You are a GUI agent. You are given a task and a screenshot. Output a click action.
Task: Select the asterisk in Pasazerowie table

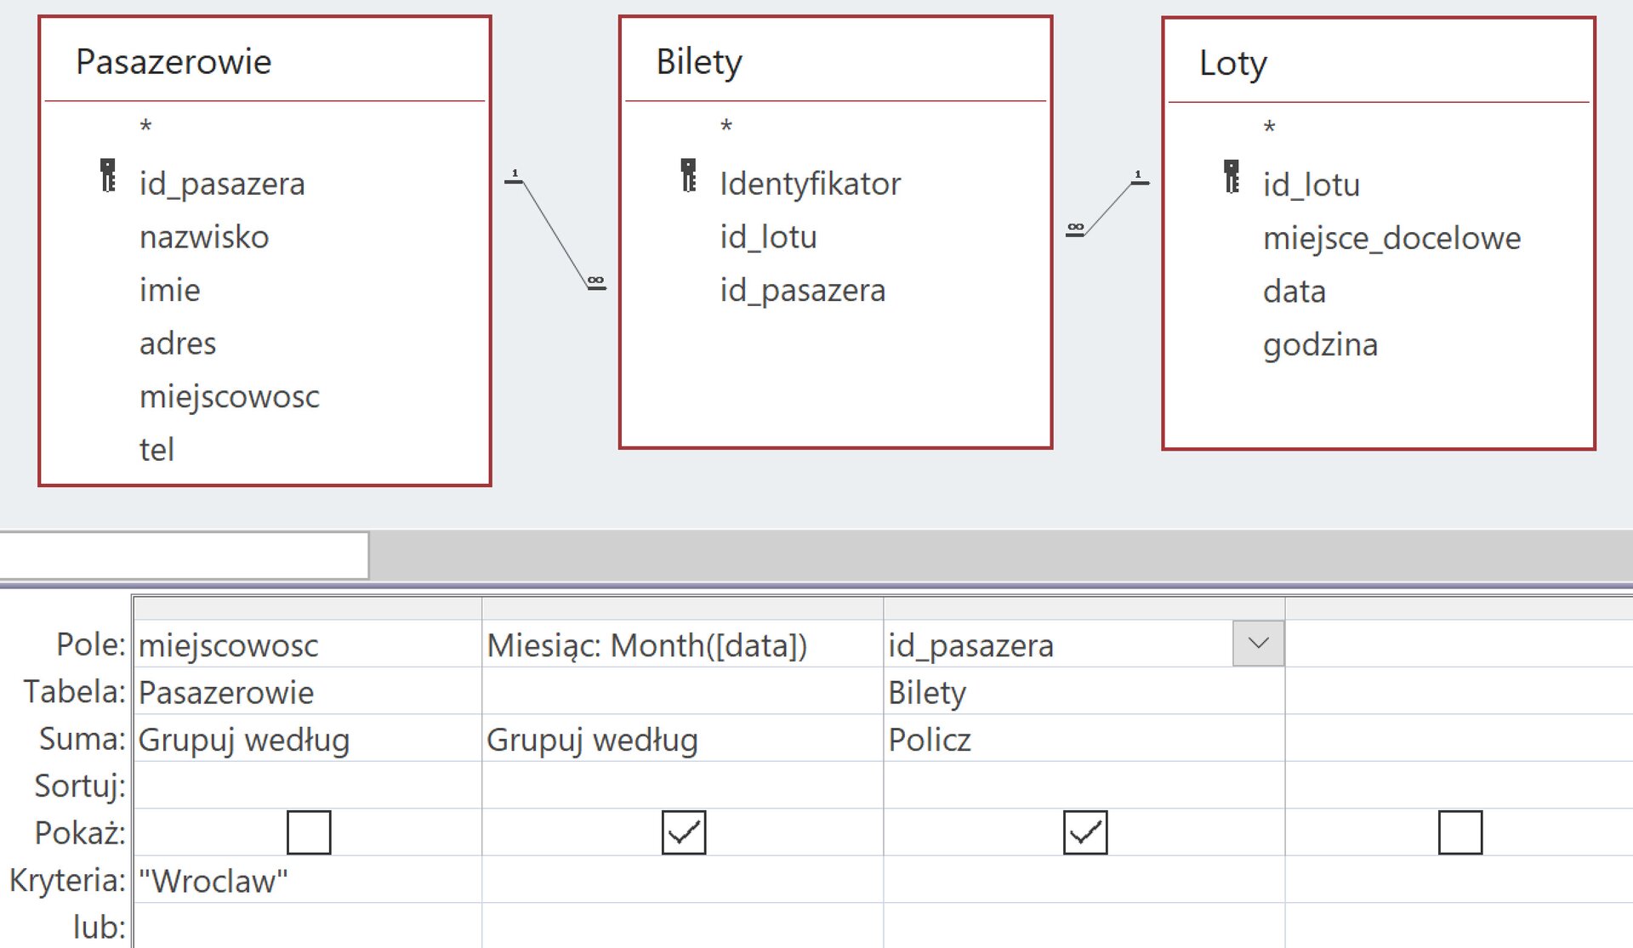pos(145,128)
